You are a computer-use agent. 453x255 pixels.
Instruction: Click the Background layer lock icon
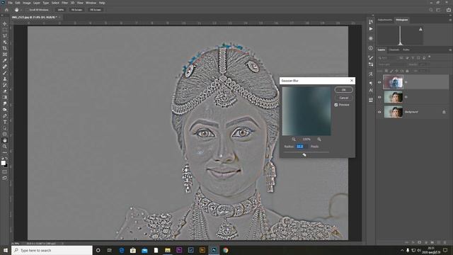tap(444, 112)
